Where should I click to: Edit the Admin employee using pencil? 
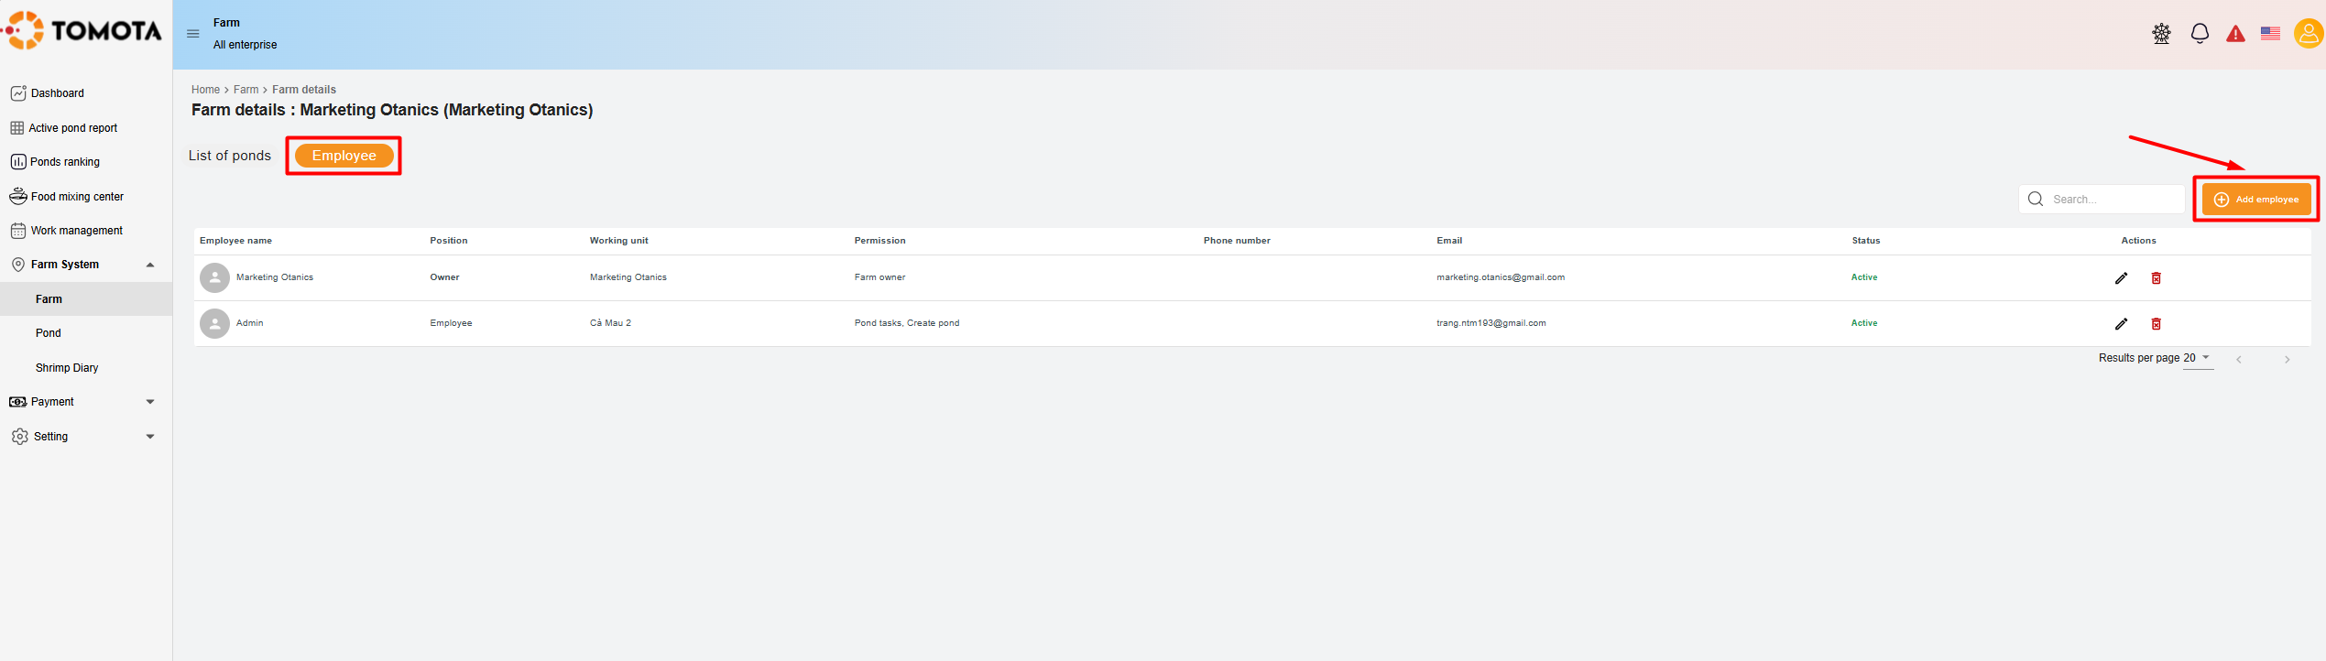(x=2121, y=324)
